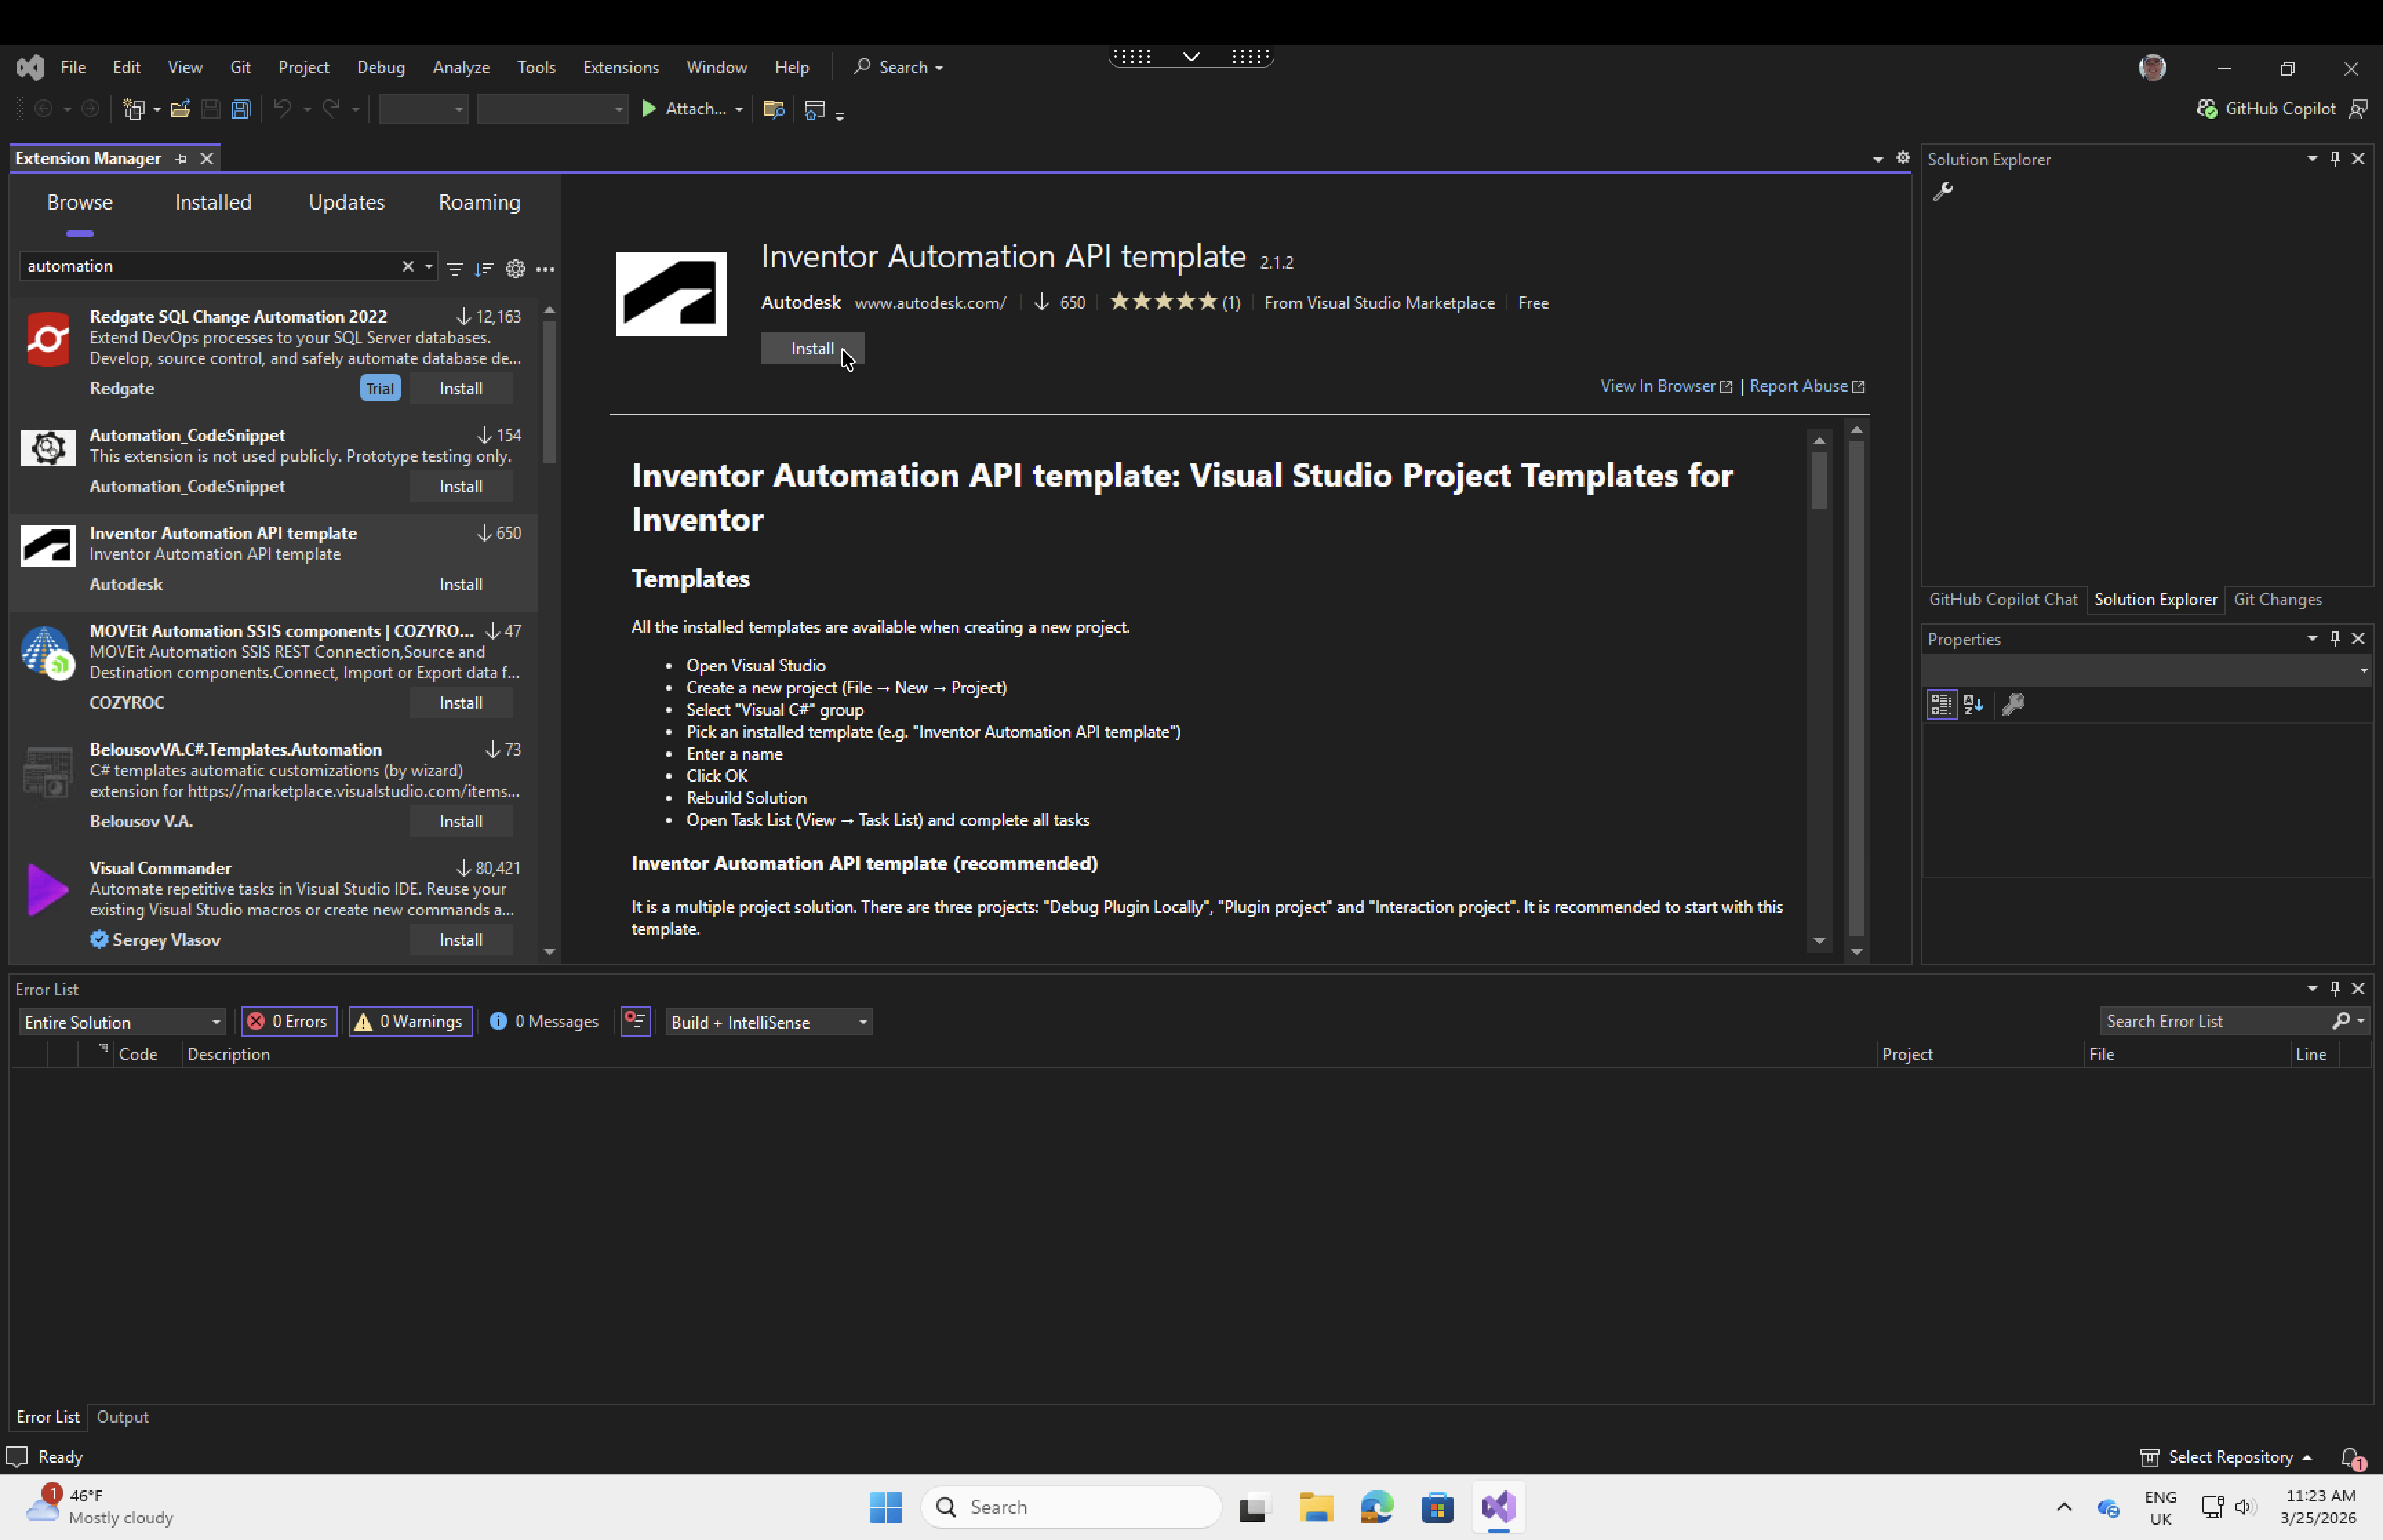Start debugging with the green Attach arrow
The height and width of the screenshot is (1540, 2383).
(649, 108)
